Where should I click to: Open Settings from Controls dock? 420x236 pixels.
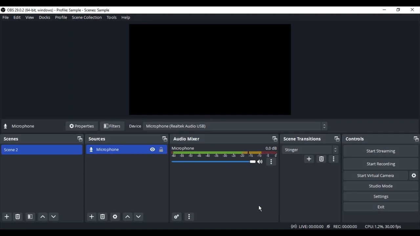381,197
